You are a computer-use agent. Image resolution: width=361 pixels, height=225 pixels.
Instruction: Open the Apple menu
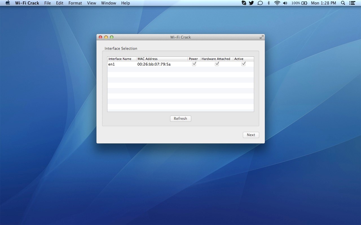coord(8,3)
